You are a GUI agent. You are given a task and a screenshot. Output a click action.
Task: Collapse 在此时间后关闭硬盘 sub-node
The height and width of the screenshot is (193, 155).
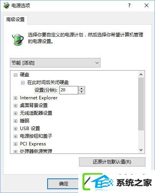23,83
